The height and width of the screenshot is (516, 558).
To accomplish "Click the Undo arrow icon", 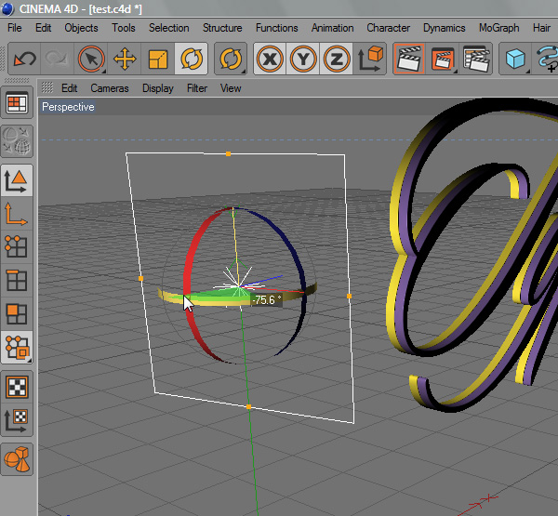I will 24,60.
